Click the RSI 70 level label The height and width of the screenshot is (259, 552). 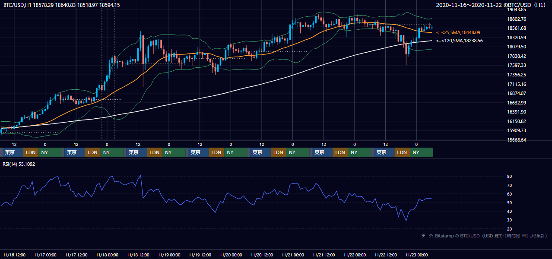[x=509, y=185]
